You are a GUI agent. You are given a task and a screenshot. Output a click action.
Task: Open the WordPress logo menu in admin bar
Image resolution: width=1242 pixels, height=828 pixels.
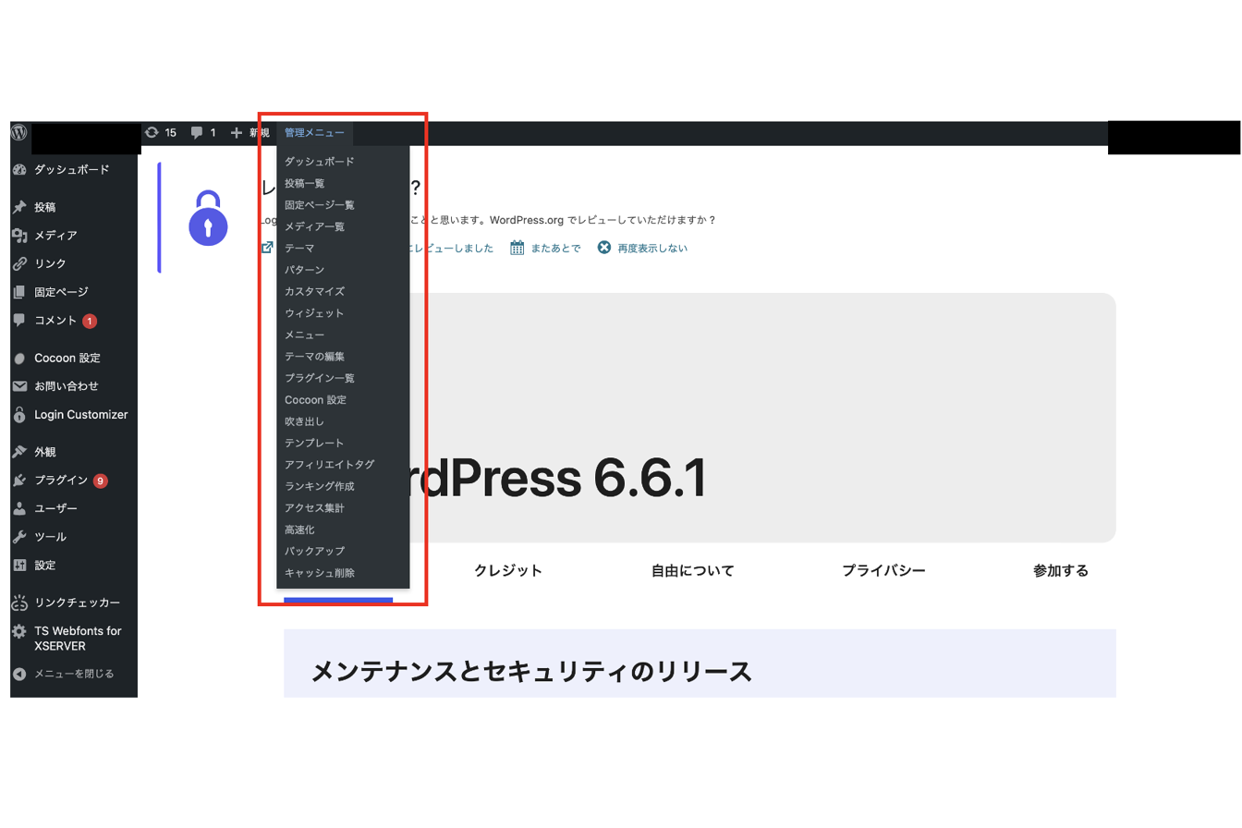(19, 133)
